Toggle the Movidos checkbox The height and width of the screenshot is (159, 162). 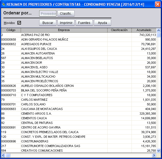coord(19,23)
